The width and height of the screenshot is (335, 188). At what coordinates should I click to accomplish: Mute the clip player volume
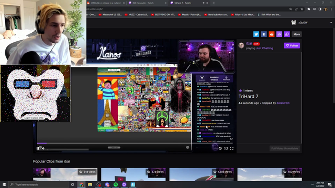coord(43,148)
